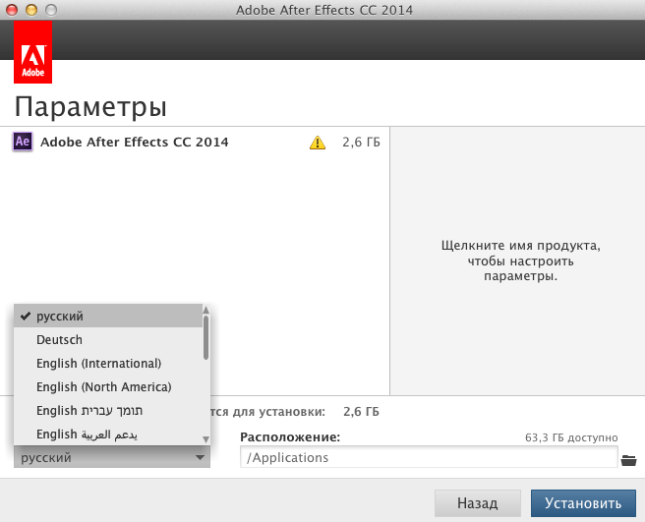Minimize the installer with the yellow button
645x522 pixels.
(x=31, y=10)
